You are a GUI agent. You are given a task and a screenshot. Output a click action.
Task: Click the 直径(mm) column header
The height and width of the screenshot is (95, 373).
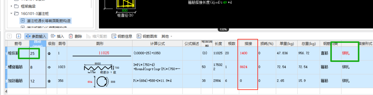coord(38,43)
